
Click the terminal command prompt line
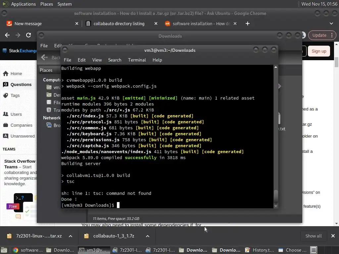[90, 205]
